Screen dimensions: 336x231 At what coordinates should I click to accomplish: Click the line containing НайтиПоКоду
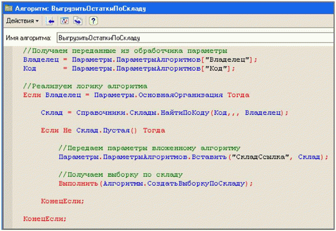point(165,112)
